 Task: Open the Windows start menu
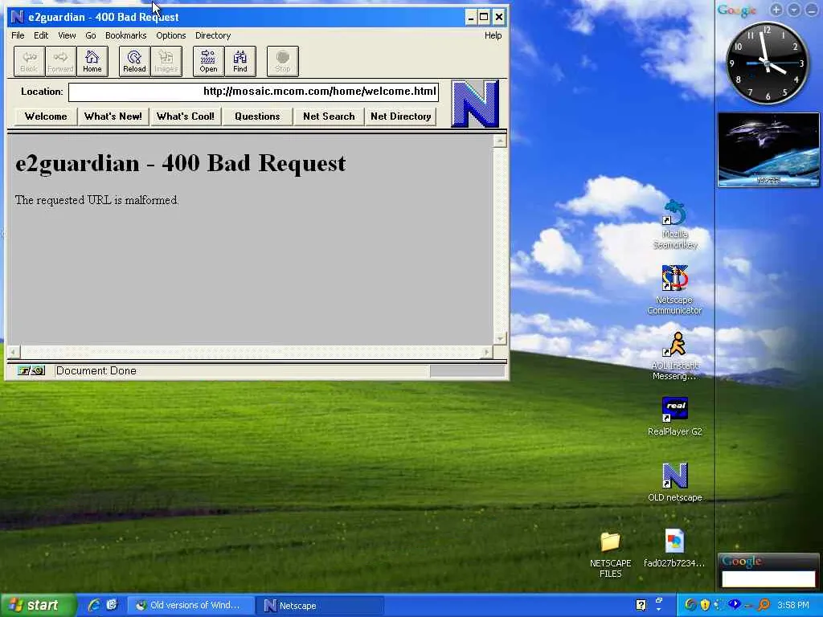[38, 605]
